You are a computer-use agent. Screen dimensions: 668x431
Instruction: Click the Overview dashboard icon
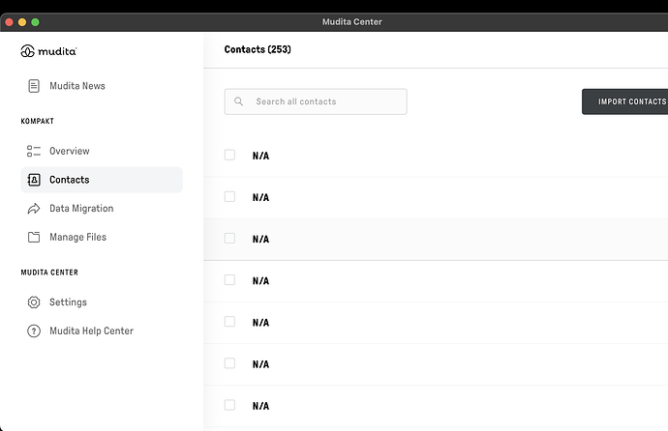pos(34,151)
